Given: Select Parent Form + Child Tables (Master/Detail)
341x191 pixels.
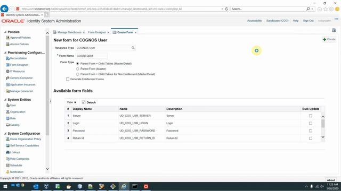Looking at the screenshot, I should click(78, 64).
